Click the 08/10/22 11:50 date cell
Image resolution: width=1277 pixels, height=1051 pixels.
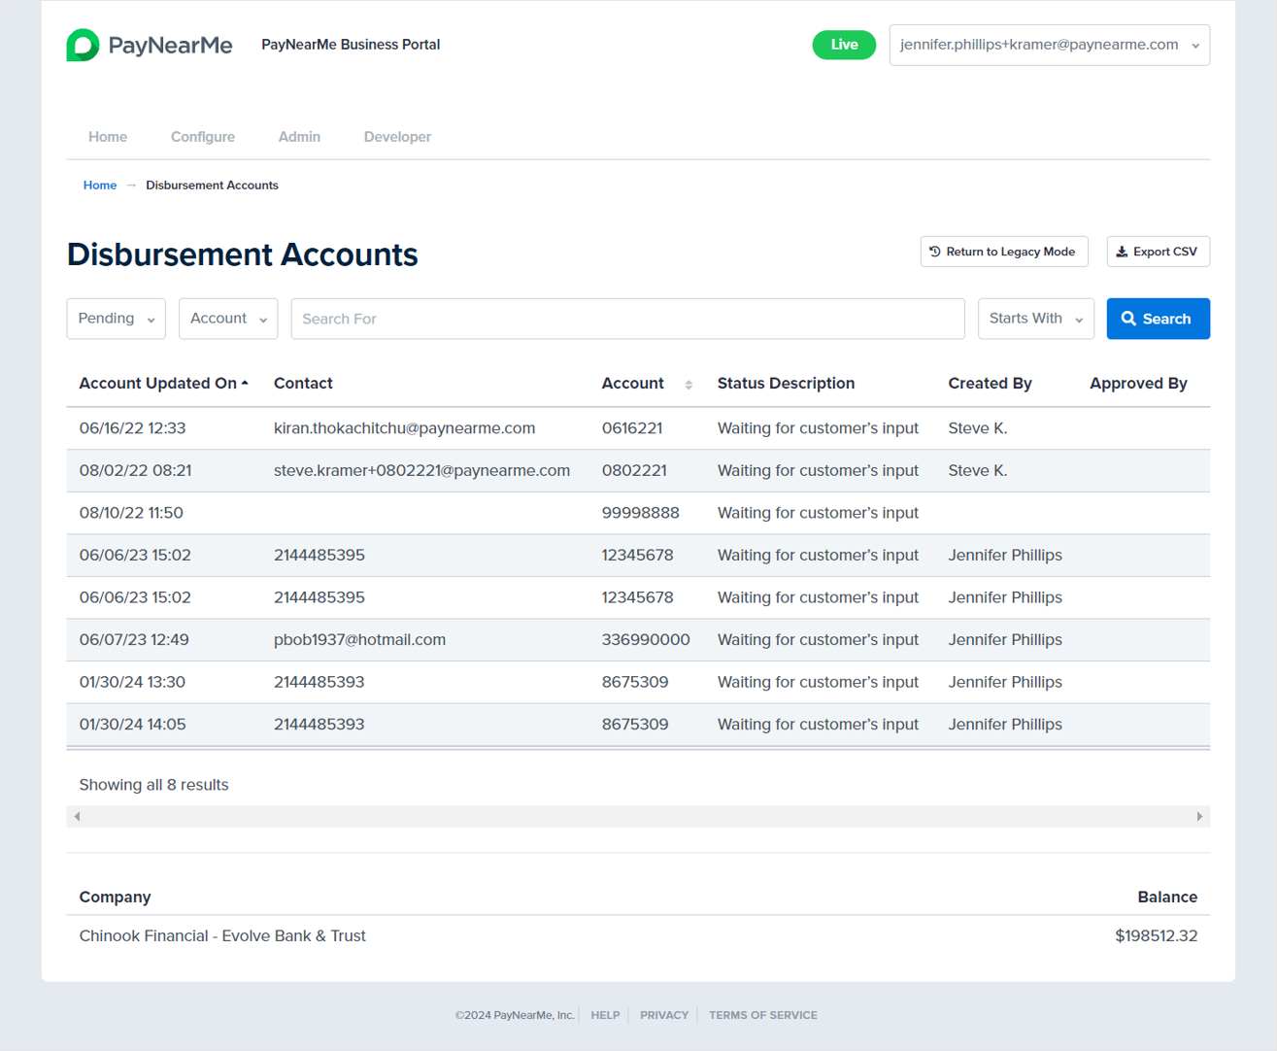[x=131, y=513]
